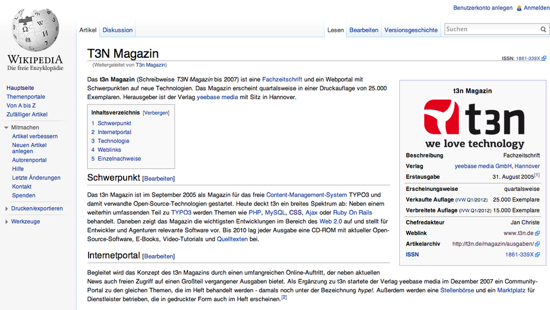Jump to contents entry 5 Einzelnachweise

coord(116,159)
